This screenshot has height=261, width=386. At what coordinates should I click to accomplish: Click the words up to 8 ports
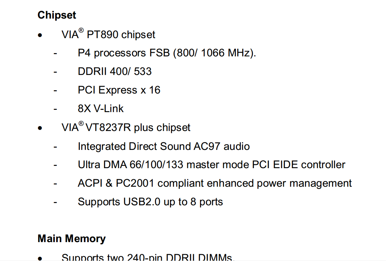click(x=193, y=202)
